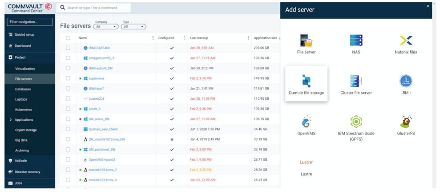Select File servers in sidebar
The image size is (440, 192).
24,79
